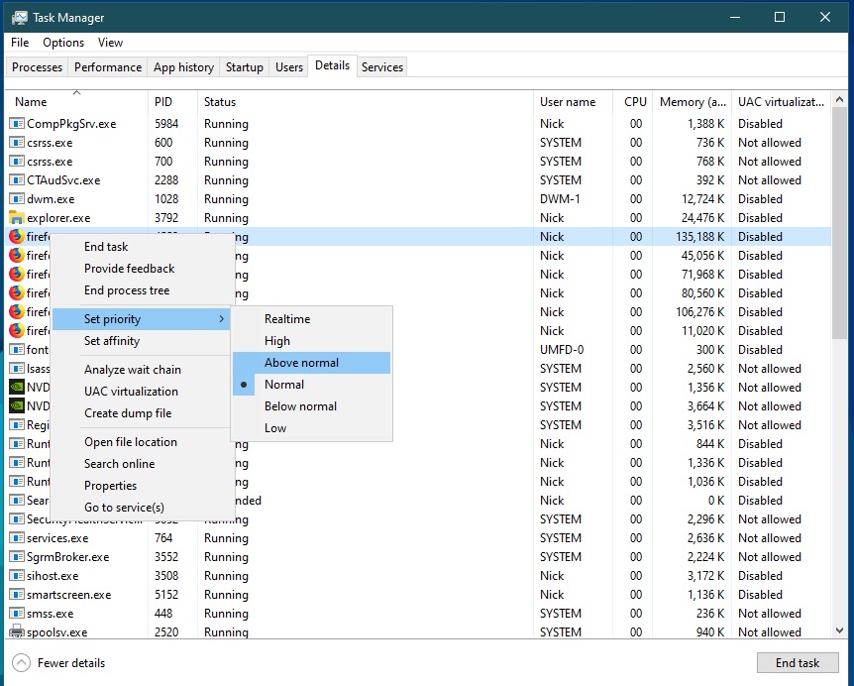Open Properties from the context menu
Screen dimensions: 854x686
(142, 486)
